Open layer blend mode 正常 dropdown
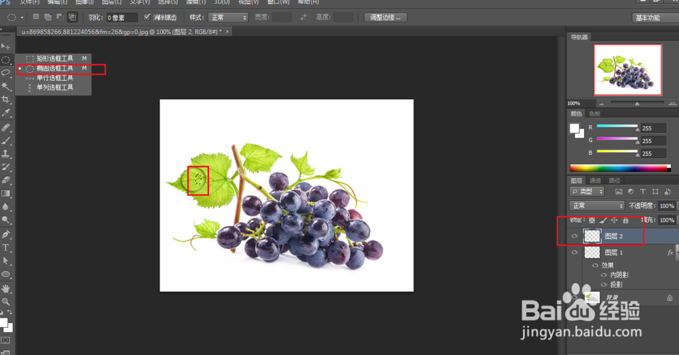679x355 pixels. point(597,206)
